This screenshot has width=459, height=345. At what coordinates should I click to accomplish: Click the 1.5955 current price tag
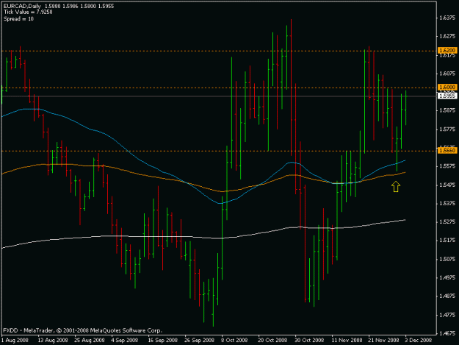click(447, 96)
